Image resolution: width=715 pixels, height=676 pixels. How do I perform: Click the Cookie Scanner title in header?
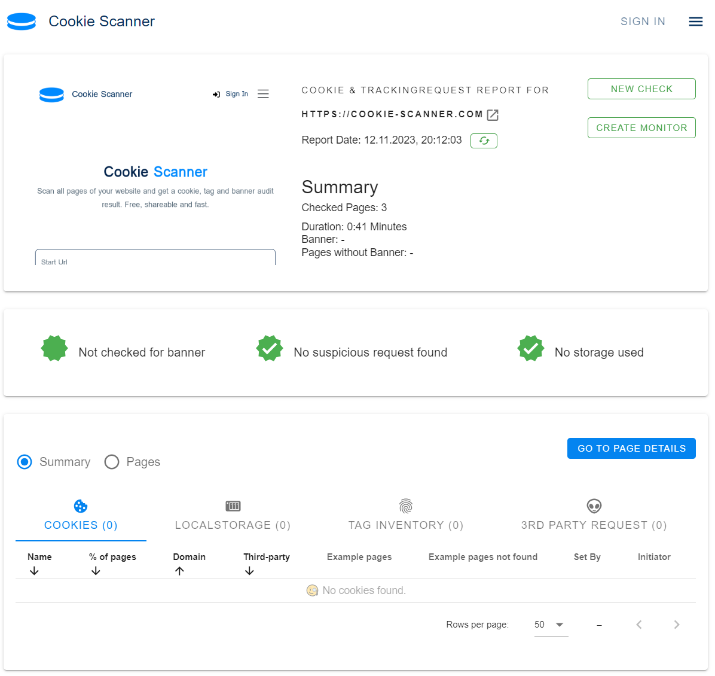(x=102, y=22)
